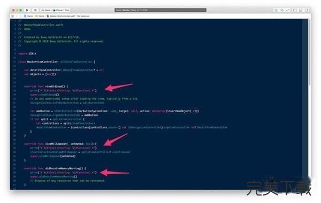
Task: Toggle the Debug area visibility
Action: coord(301,10)
